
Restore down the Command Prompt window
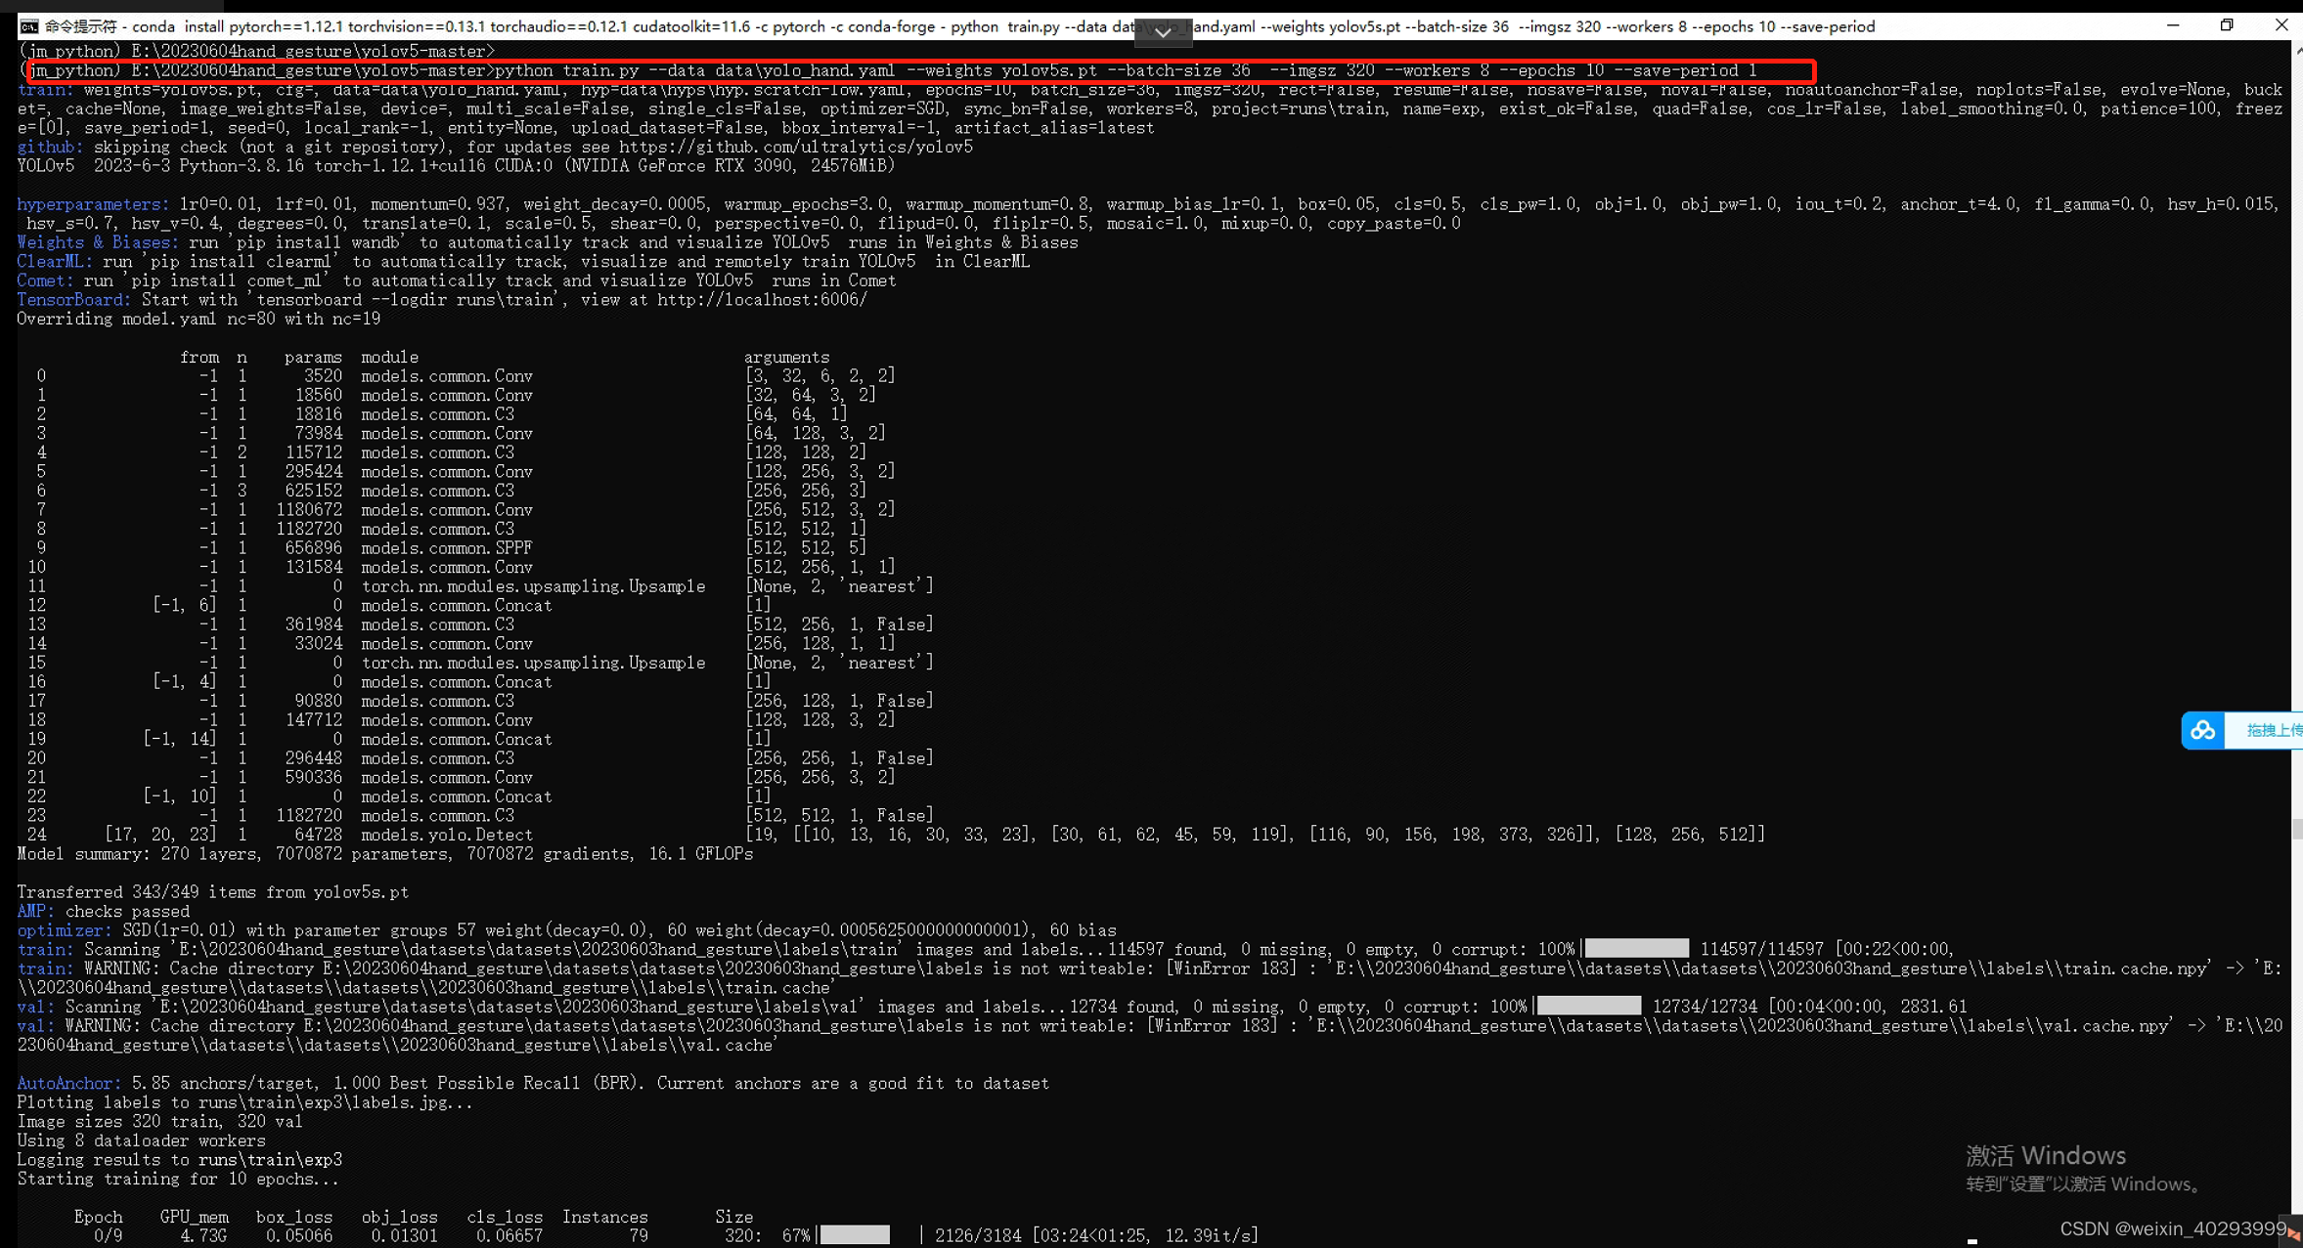2227,26
